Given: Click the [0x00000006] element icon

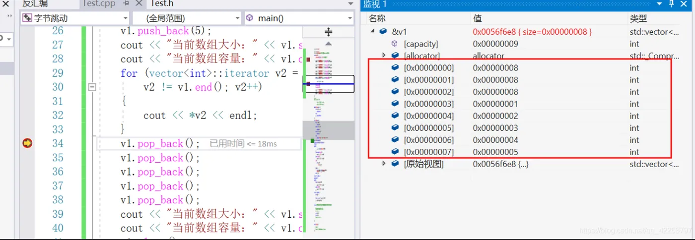Looking at the screenshot, I should [395, 140].
